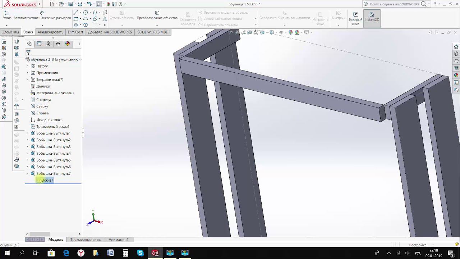Click the New document icon
The height and width of the screenshot is (259, 460).
point(52,4)
